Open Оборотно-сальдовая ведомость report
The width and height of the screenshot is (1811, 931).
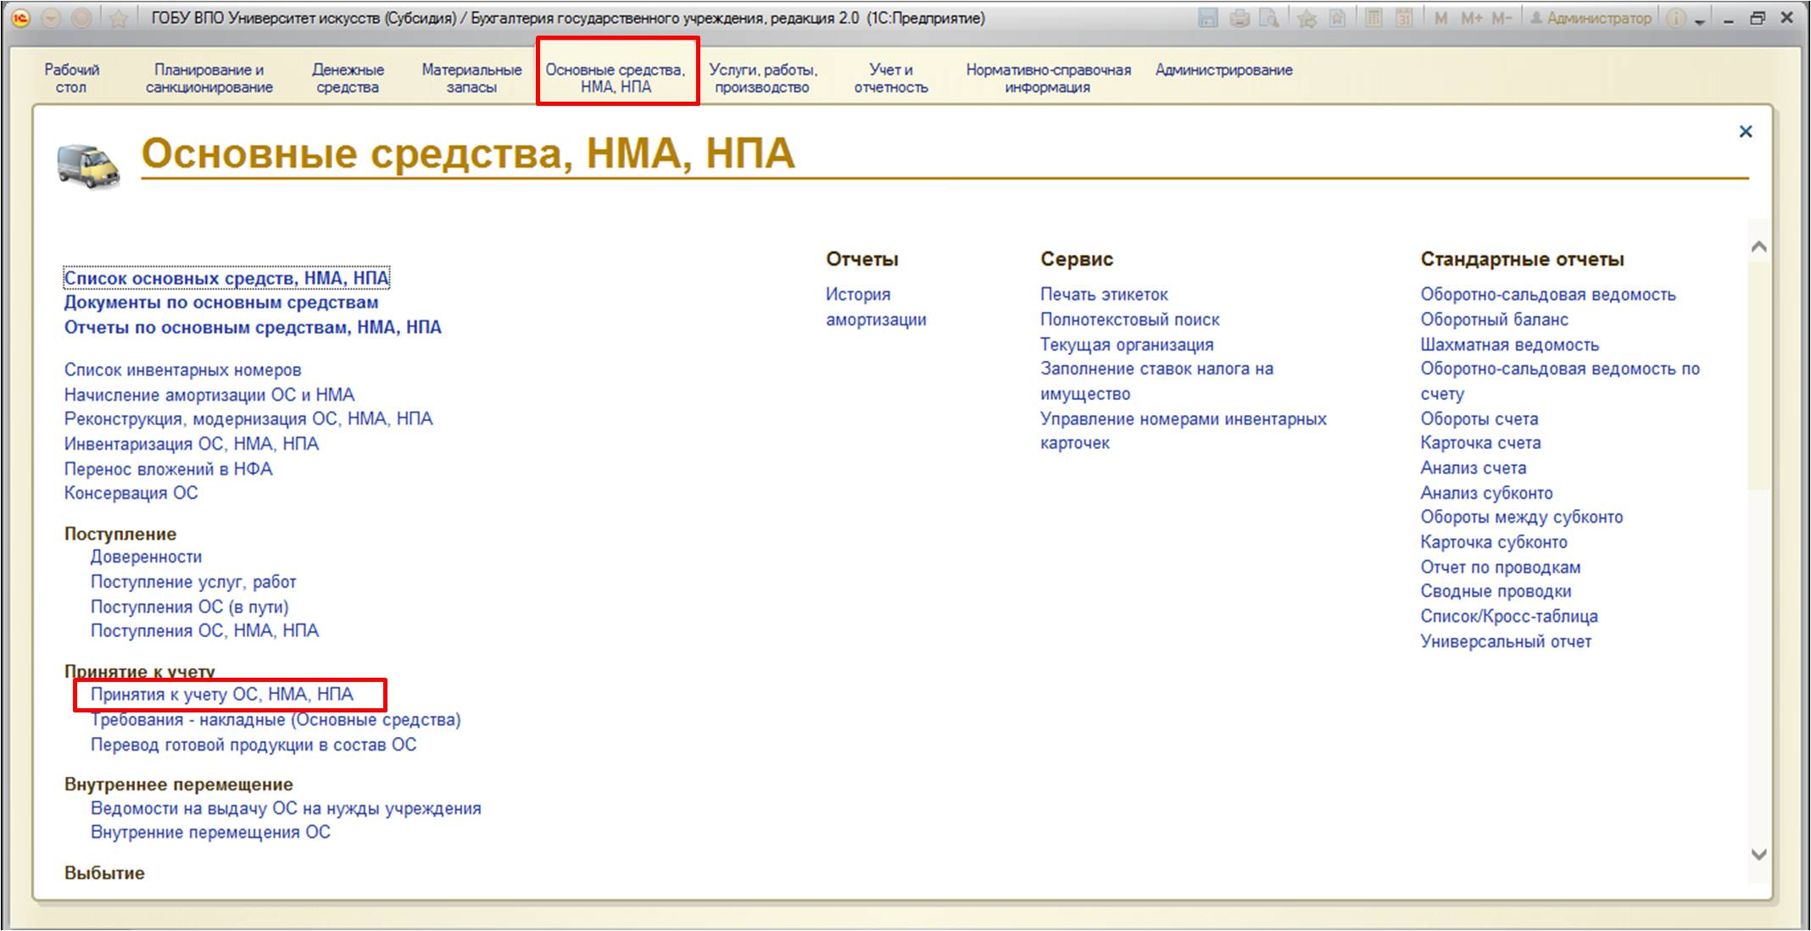1547,295
